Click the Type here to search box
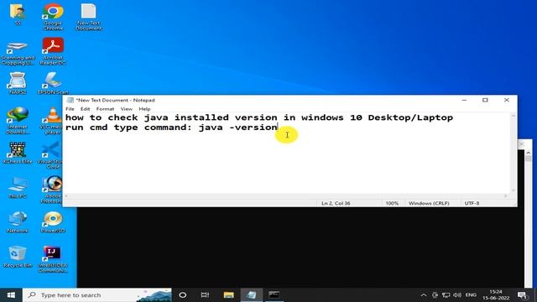Viewport: 537px width, 302px height. pyautogui.click(x=97, y=294)
